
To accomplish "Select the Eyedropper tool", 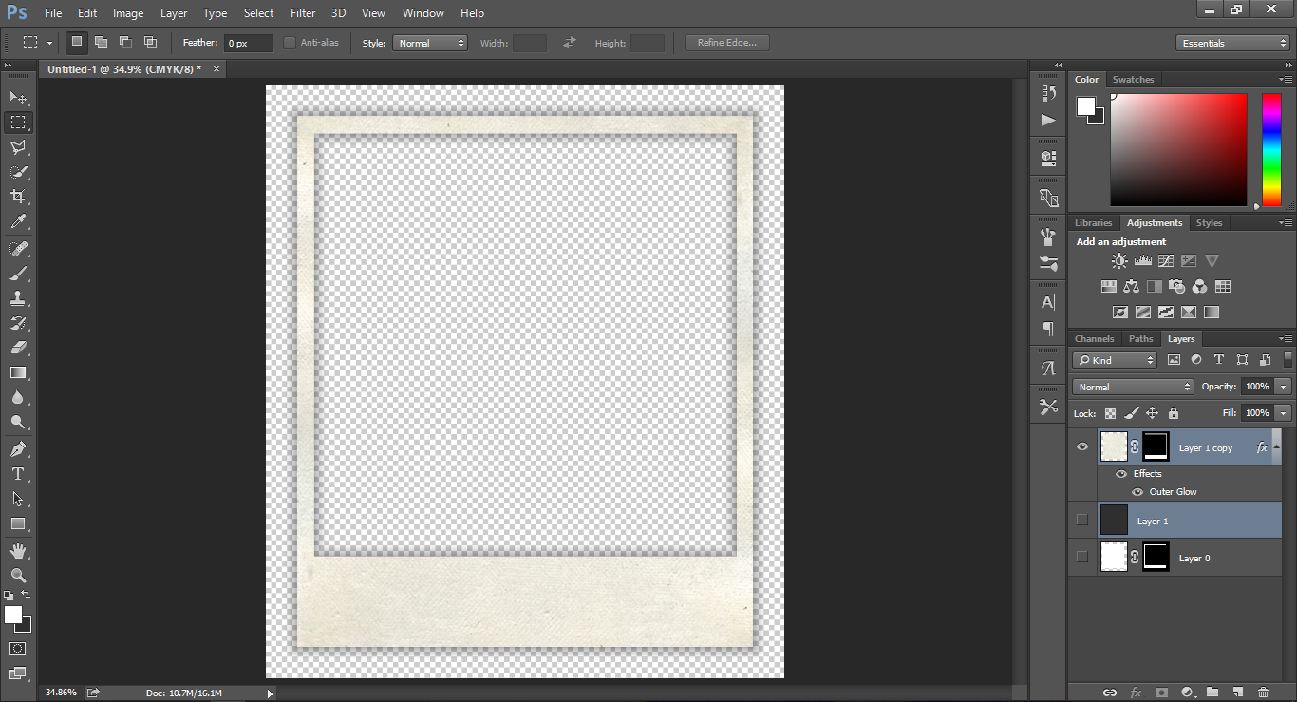I will pyautogui.click(x=18, y=222).
